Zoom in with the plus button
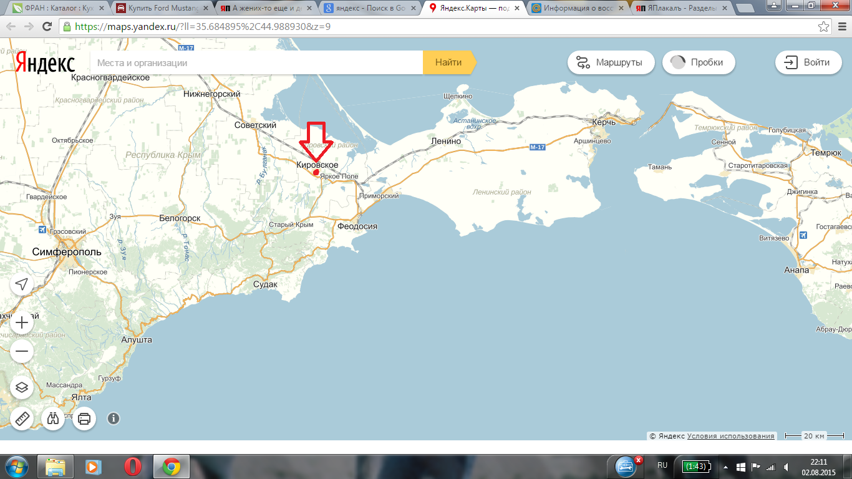Viewport: 852px width, 479px height. click(22, 322)
